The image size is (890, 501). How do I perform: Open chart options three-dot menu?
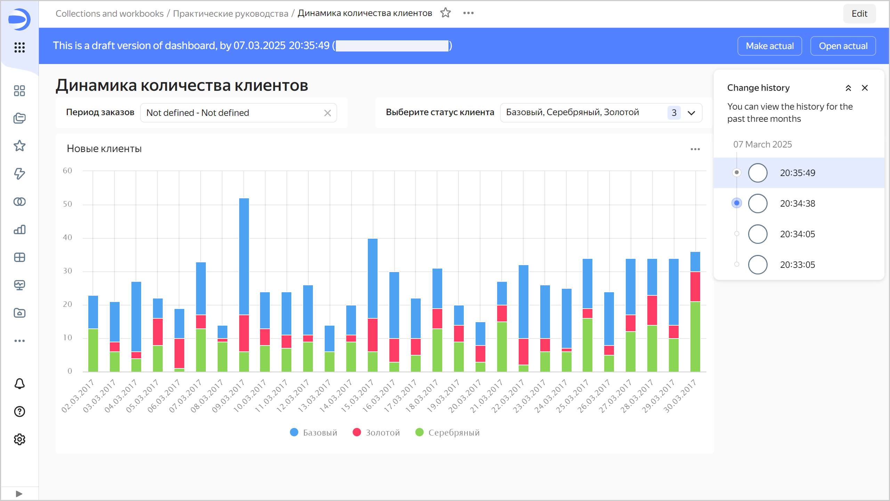(695, 149)
